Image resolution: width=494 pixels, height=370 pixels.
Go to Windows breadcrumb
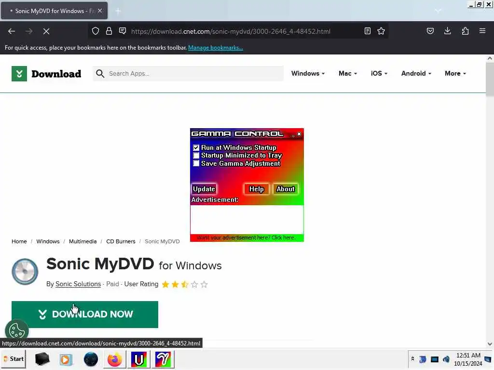pyautogui.click(x=48, y=241)
